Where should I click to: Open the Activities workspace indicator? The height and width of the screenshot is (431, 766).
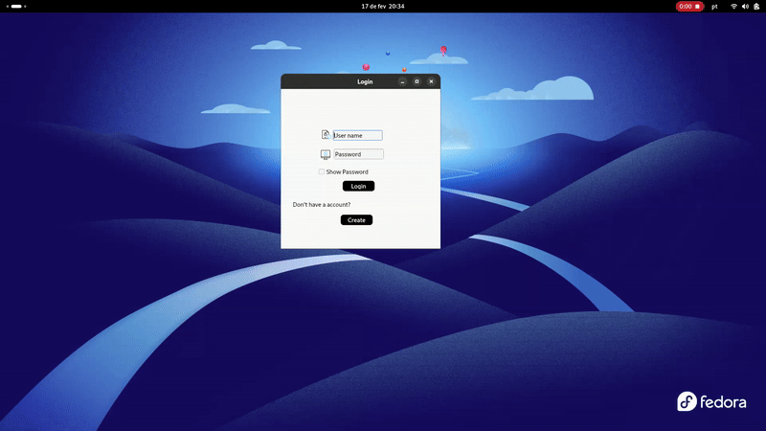16,6
